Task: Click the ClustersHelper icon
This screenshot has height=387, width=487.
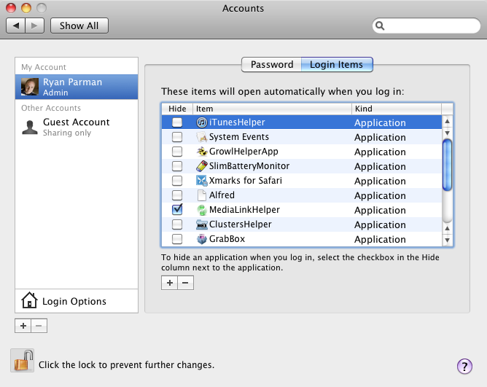Action: [x=201, y=224]
